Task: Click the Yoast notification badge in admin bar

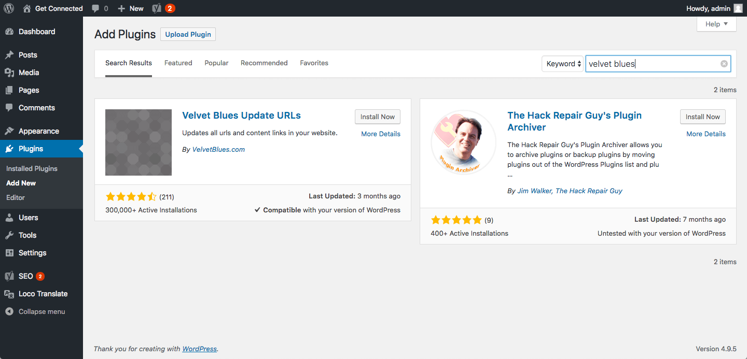Action: (x=170, y=8)
